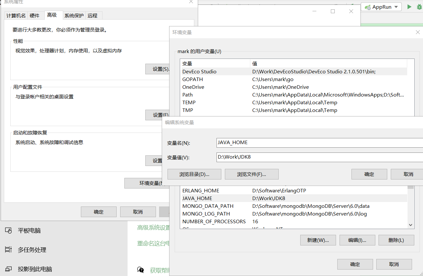Click the 浏览文件(F)... button
The height and width of the screenshot is (276, 423).
point(252,174)
